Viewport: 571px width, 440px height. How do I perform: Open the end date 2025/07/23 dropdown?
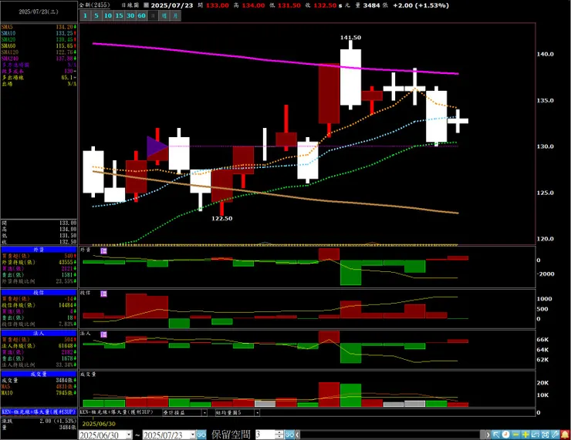coord(193,435)
